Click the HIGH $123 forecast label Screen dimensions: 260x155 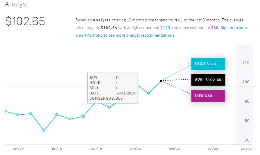click(208, 64)
